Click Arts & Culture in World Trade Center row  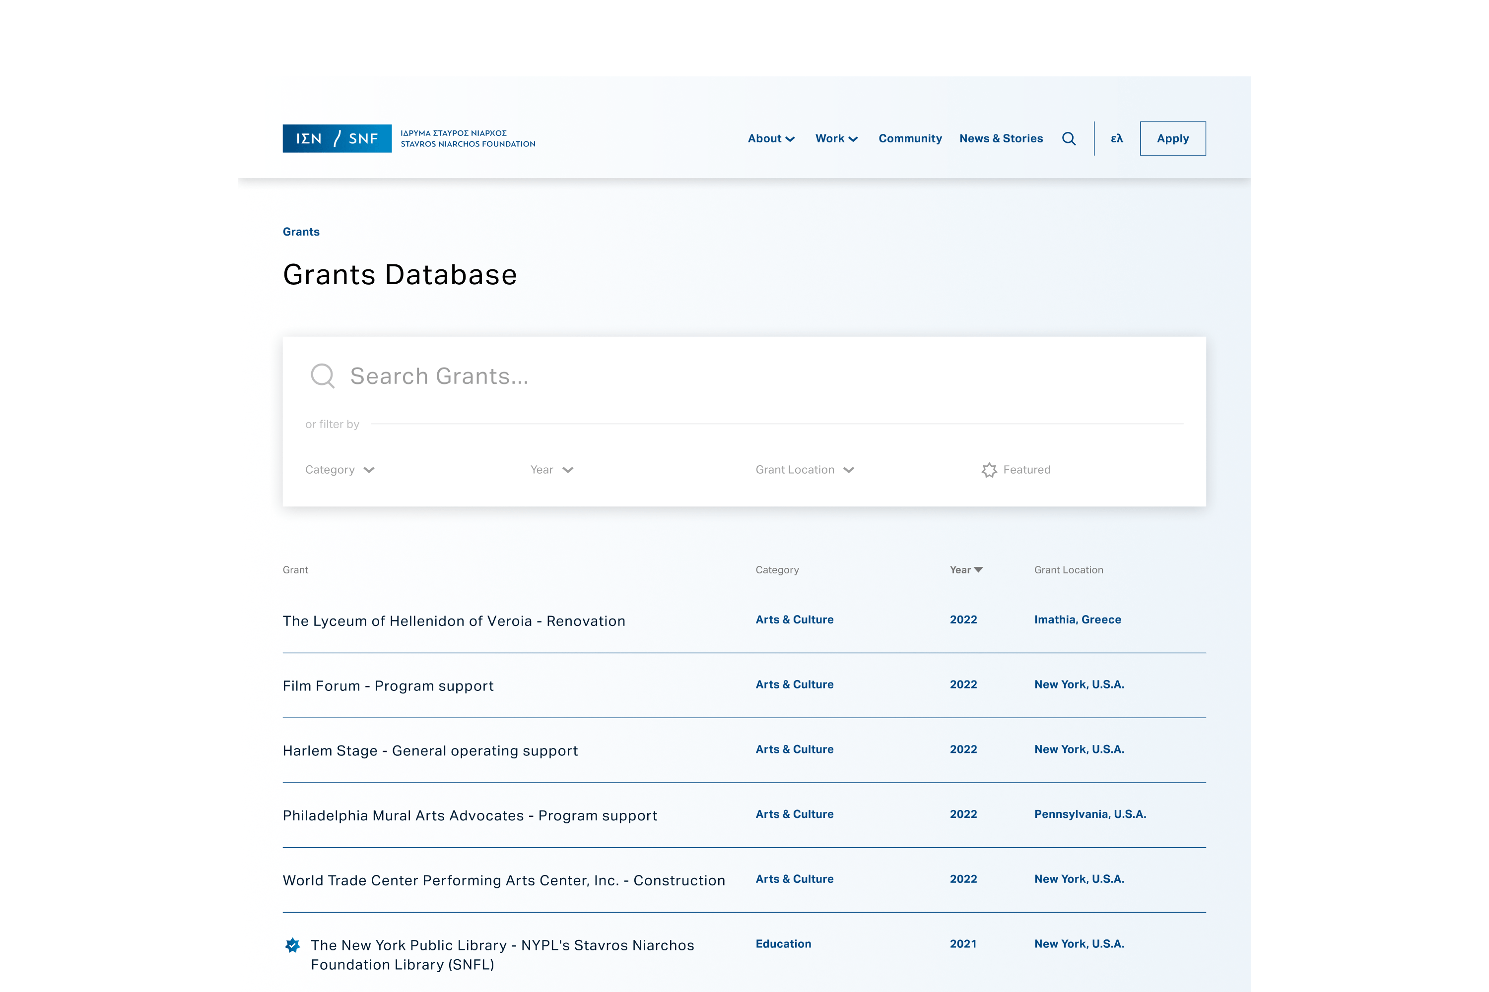click(x=794, y=879)
